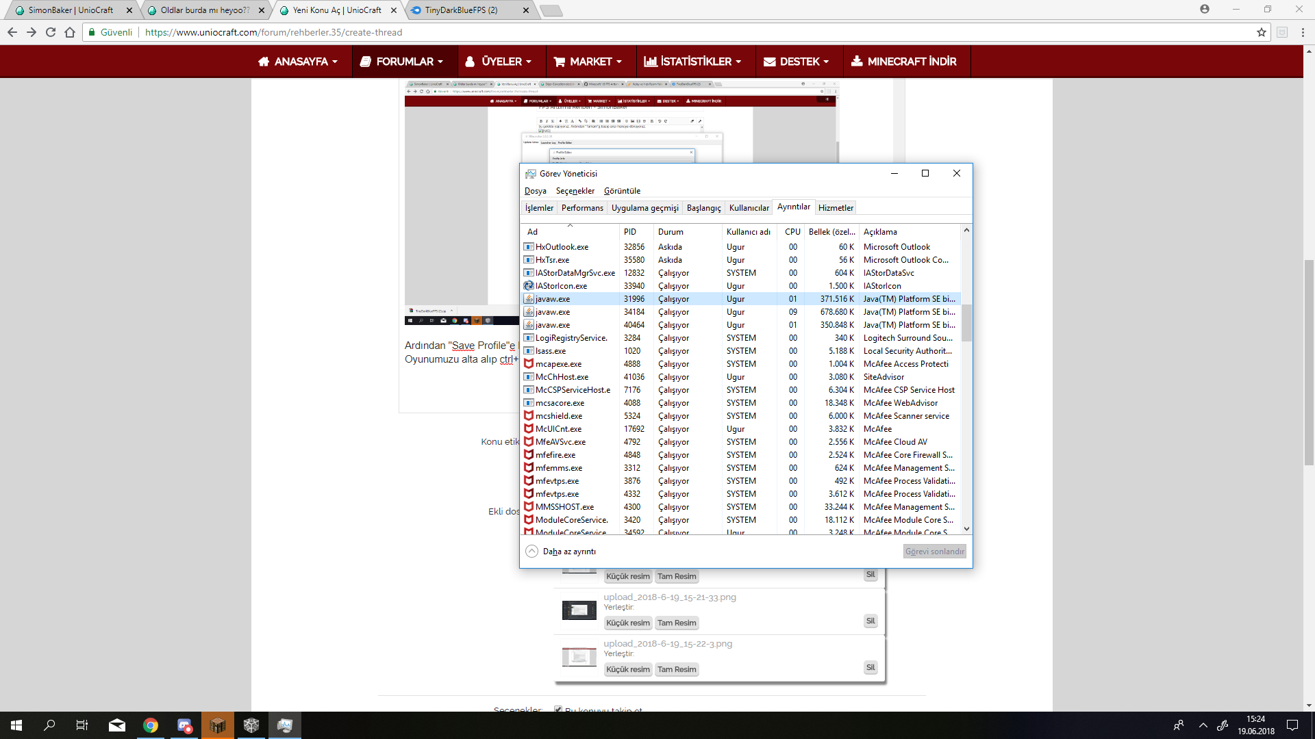Open the People tray icon
1315x739 pixels.
coord(1179,725)
